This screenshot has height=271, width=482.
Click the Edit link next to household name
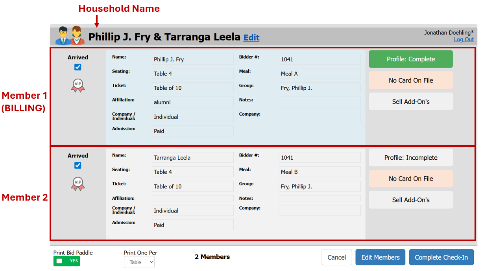pos(251,38)
